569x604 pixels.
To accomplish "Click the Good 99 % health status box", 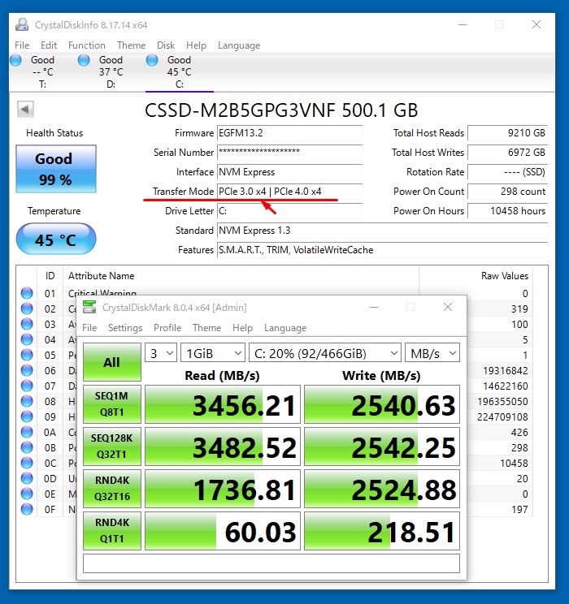I will pos(55,169).
